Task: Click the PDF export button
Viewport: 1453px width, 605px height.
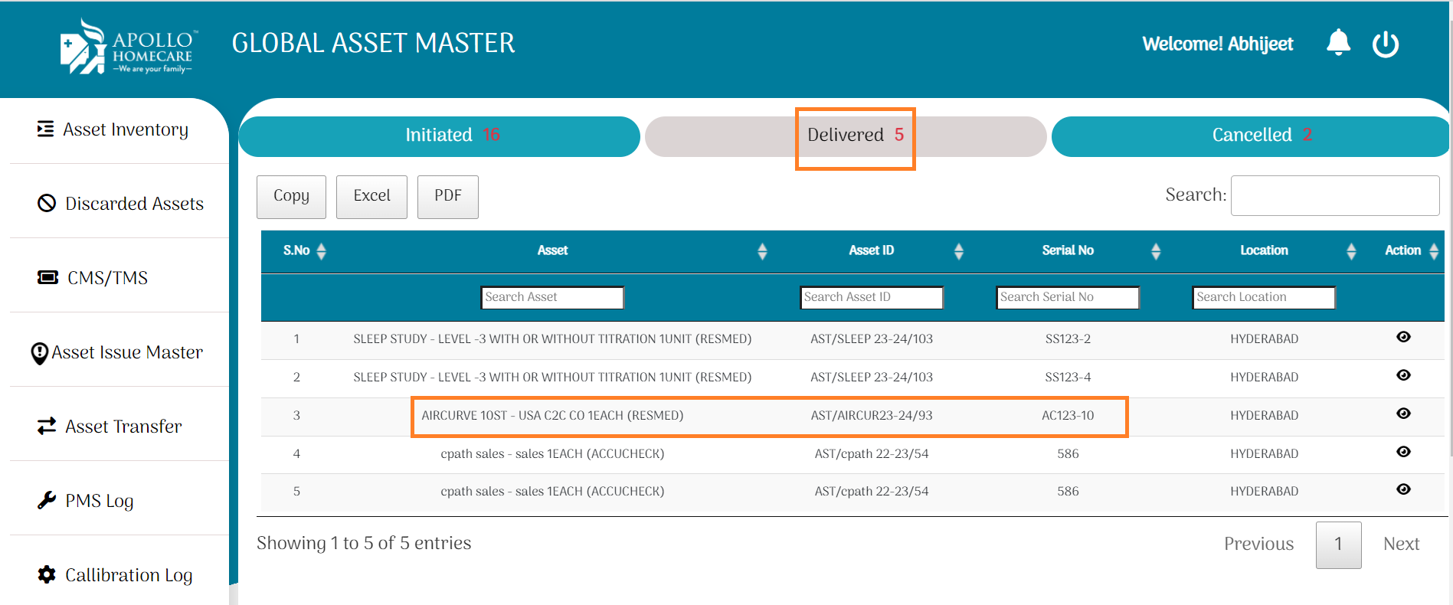Action: 447,196
